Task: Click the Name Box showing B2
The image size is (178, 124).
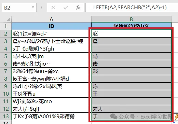Action: coord(19,8)
